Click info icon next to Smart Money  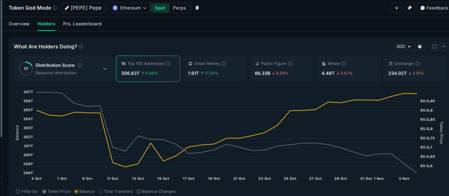tap(223, 64)
